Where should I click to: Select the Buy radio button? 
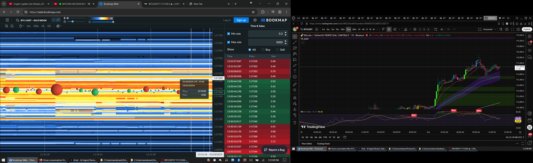click(x=263, y=50)
